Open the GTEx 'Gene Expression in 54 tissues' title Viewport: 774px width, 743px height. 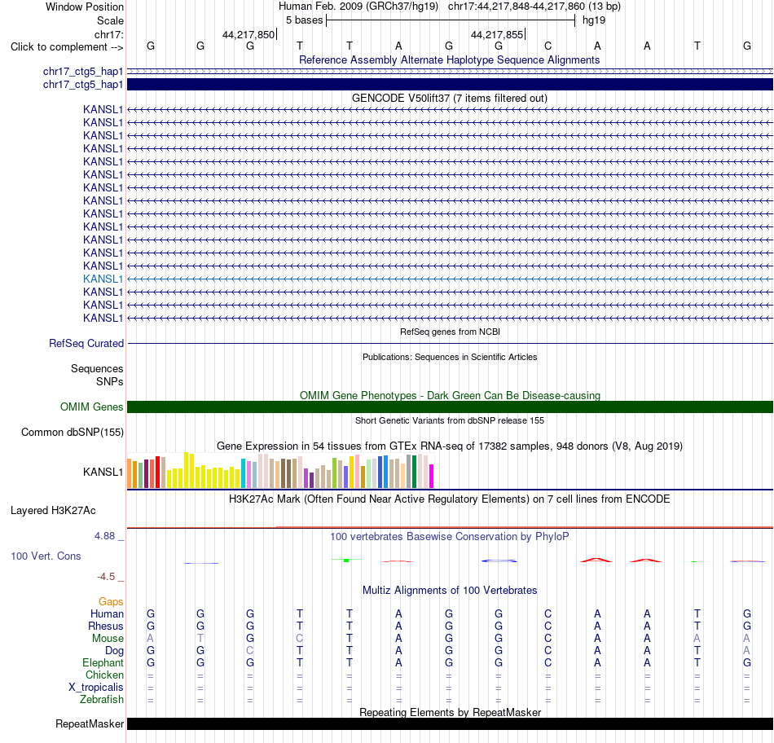coord(449,446)
